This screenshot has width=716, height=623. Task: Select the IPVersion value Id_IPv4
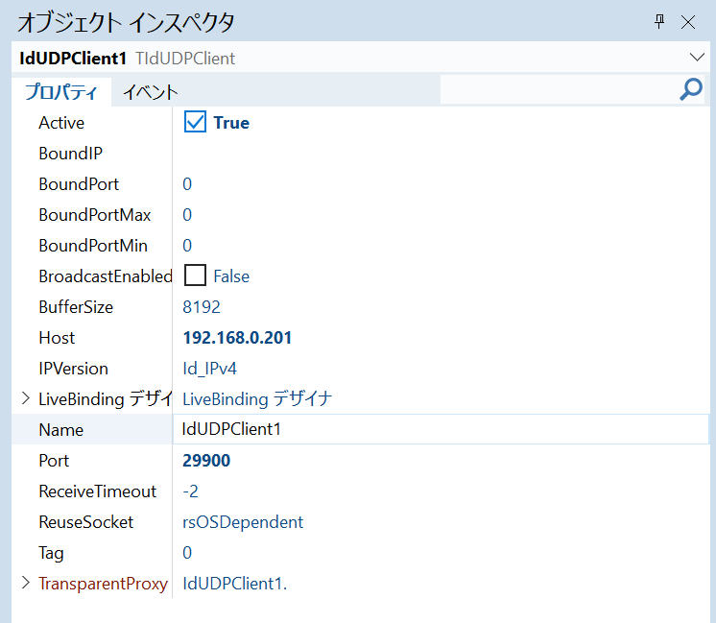click(x=209, y=368)
